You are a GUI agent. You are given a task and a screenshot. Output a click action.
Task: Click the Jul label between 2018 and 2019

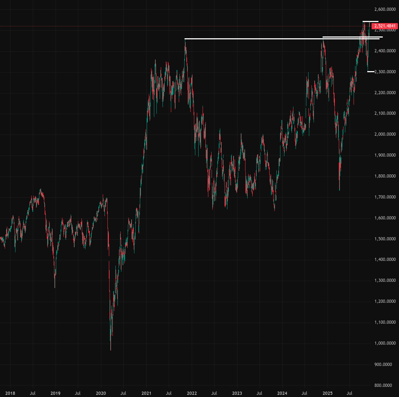(x=32, y=393)
